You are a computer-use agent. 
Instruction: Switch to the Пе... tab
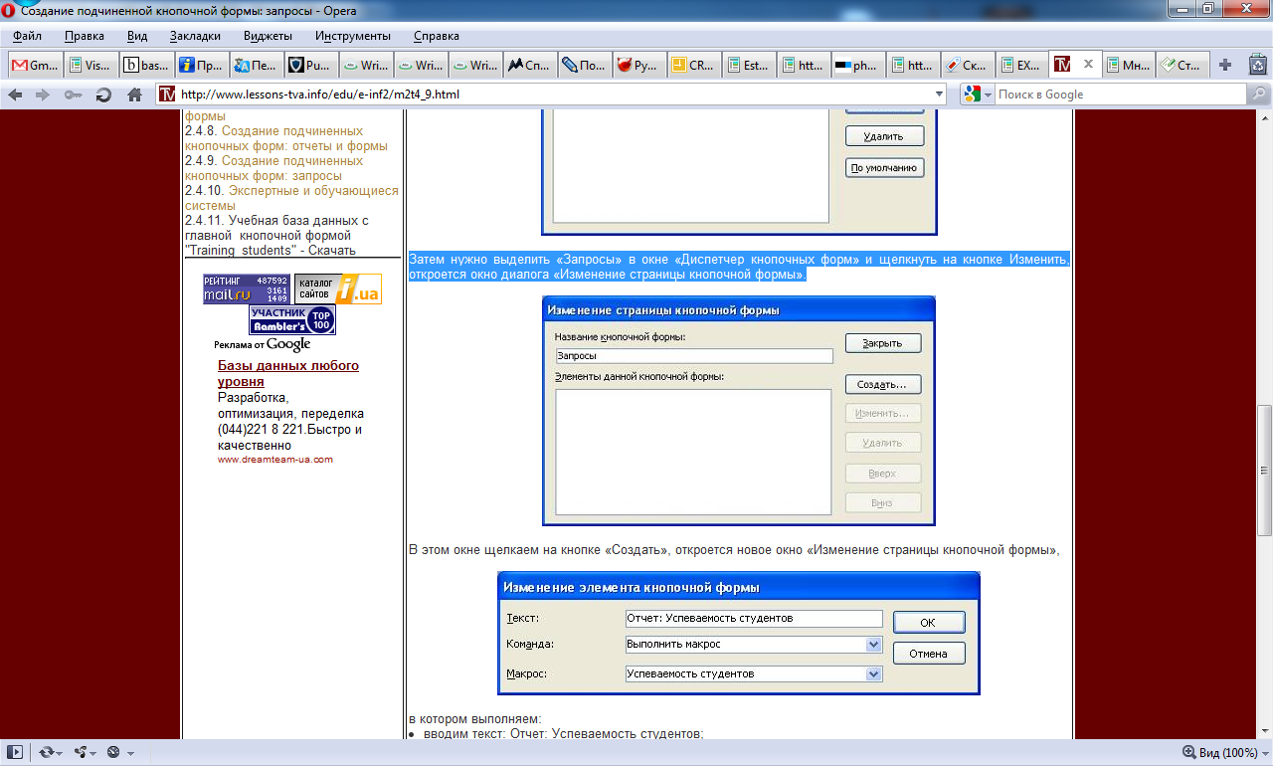[258, 66]
